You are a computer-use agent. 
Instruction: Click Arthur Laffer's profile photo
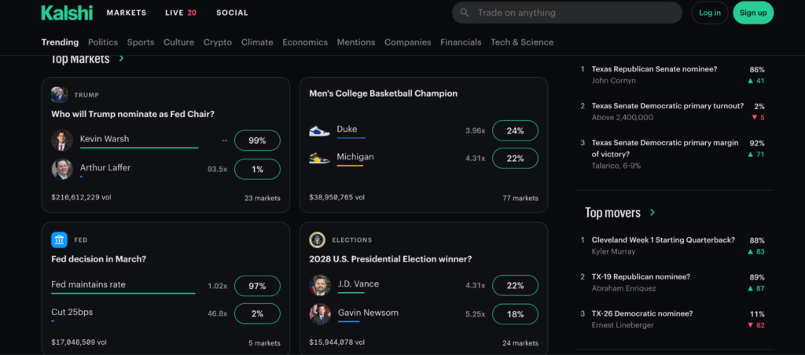(x=62, y=169)
